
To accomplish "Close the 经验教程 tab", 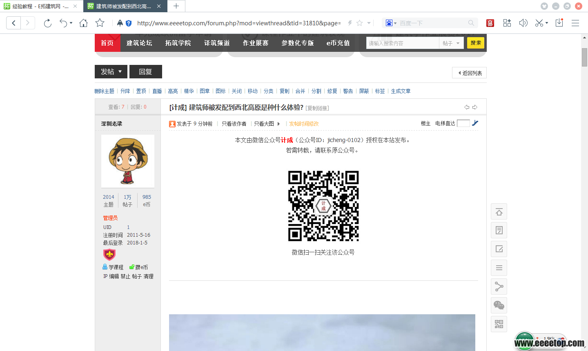I will point(75,6).
